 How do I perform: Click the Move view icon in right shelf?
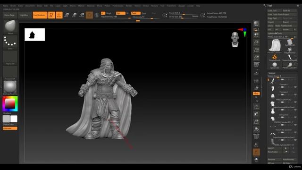pyautogui.click(x=256, y=114)
